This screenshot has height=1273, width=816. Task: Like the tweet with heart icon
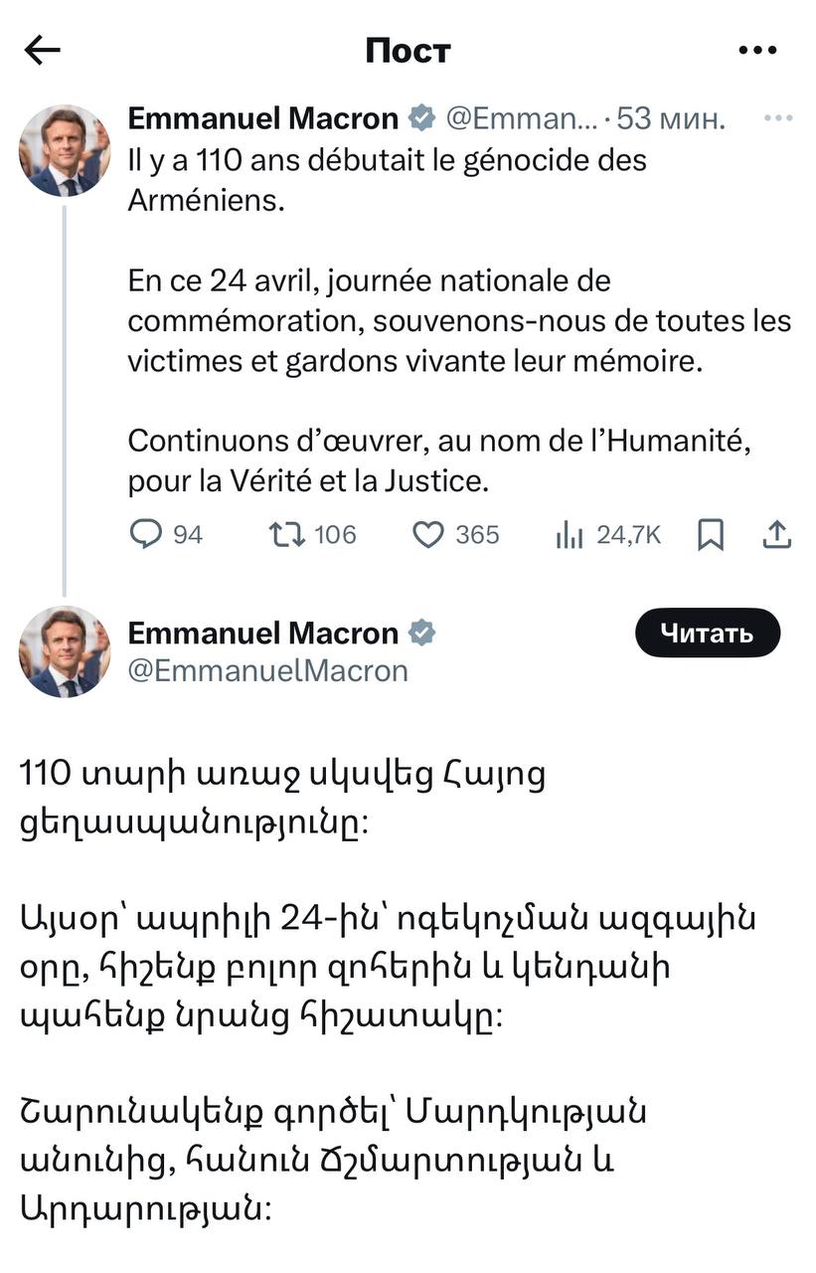[427, 535]
